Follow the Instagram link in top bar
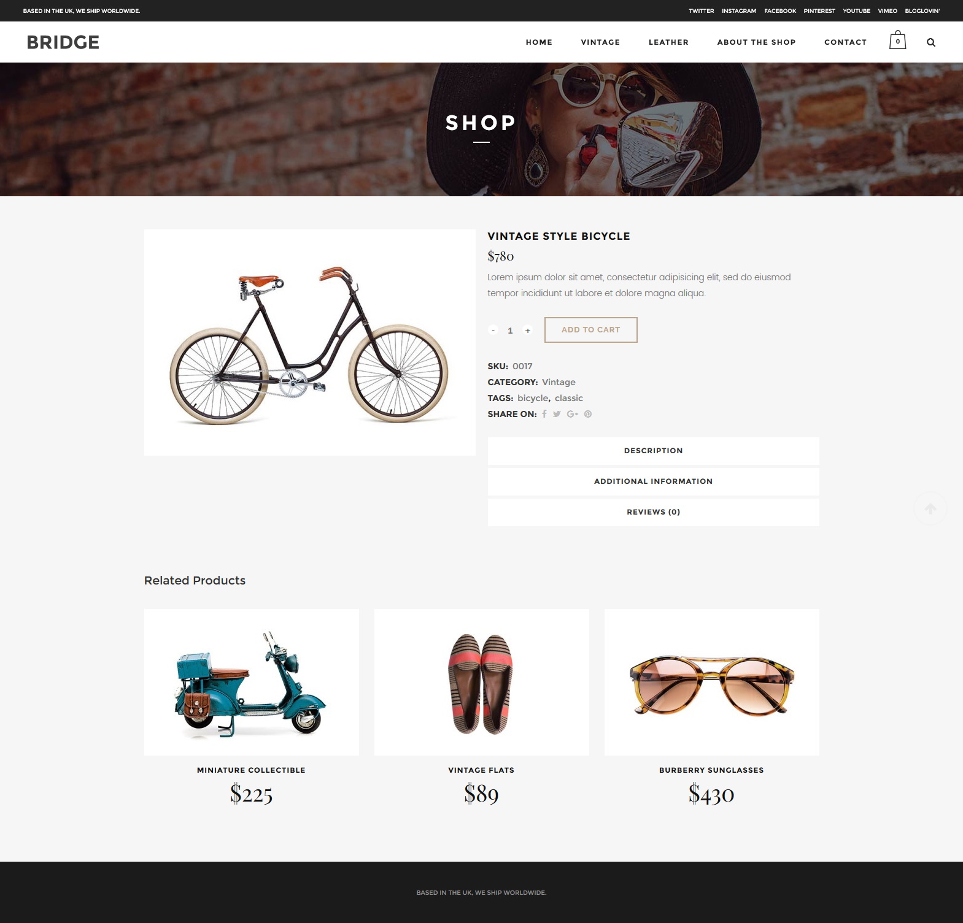The height and width of the screenshot is (923, 963). (739, 11)
